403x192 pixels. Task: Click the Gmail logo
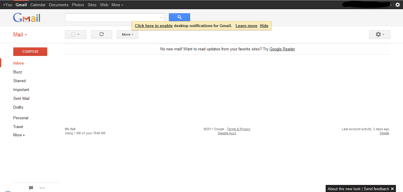27,18
